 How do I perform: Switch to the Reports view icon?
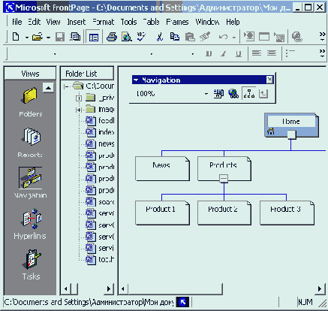[32, 137]
